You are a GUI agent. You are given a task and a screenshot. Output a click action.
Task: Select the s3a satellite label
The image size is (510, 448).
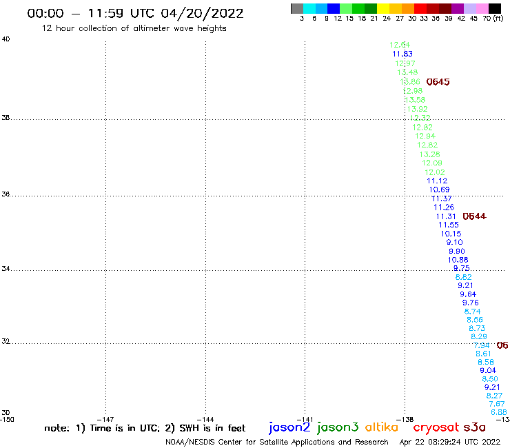point(474,427)
